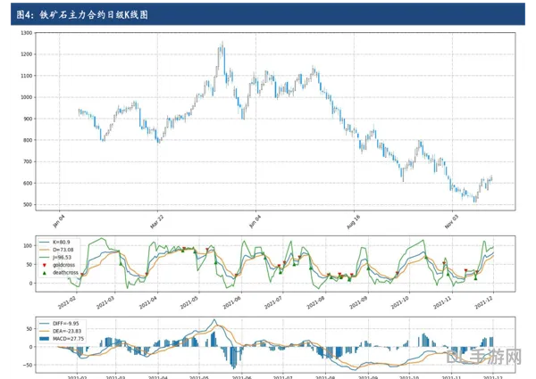Click the 600 price axis label
Screen dimensions: 536x379
tap(28, 183)
